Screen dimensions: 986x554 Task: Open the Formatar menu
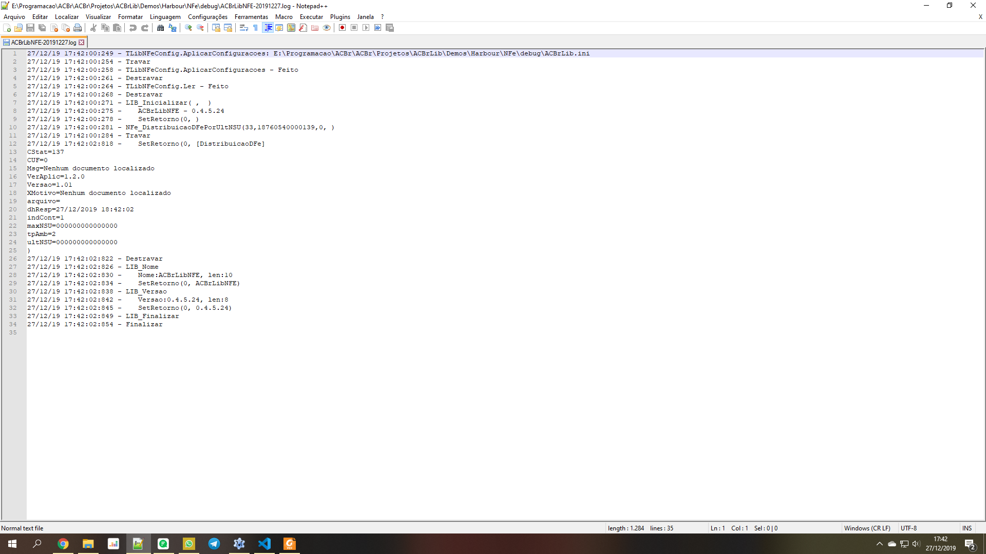coord(130,17)
